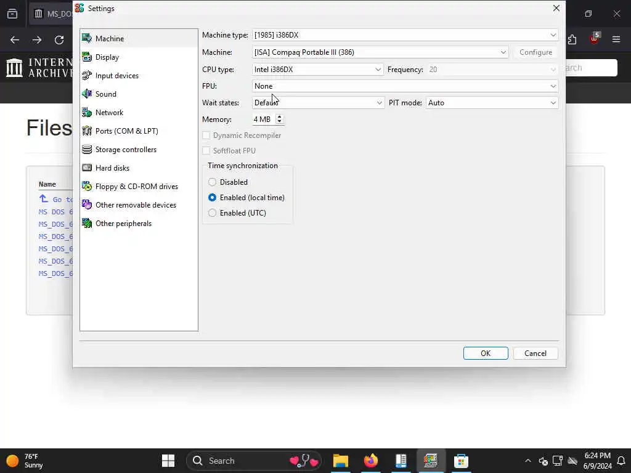631x473 pixels.
Task: Click the Memory value field
Action: pos(263,119)
